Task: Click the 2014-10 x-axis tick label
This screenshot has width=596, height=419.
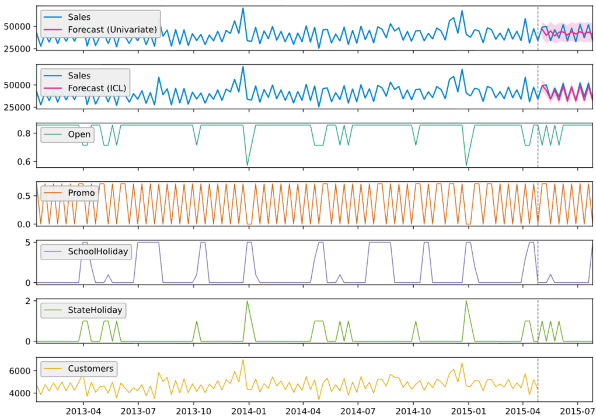Action: pos(414,410)
